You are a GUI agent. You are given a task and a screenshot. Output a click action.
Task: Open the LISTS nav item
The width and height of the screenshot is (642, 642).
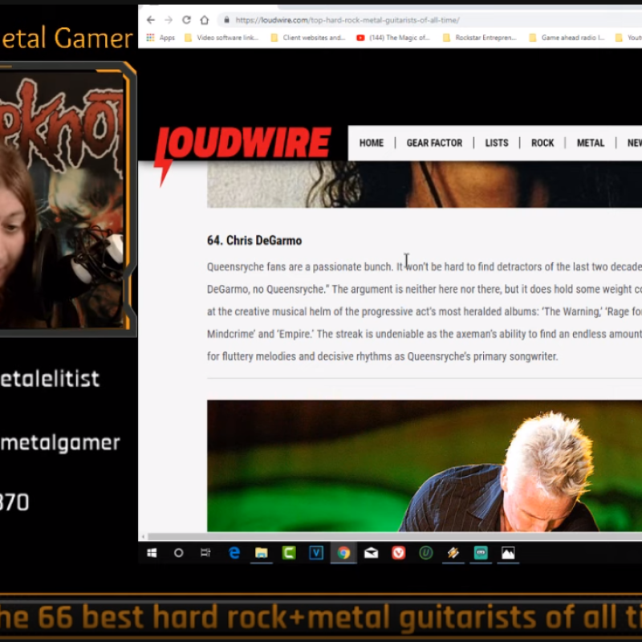point(497,143)
